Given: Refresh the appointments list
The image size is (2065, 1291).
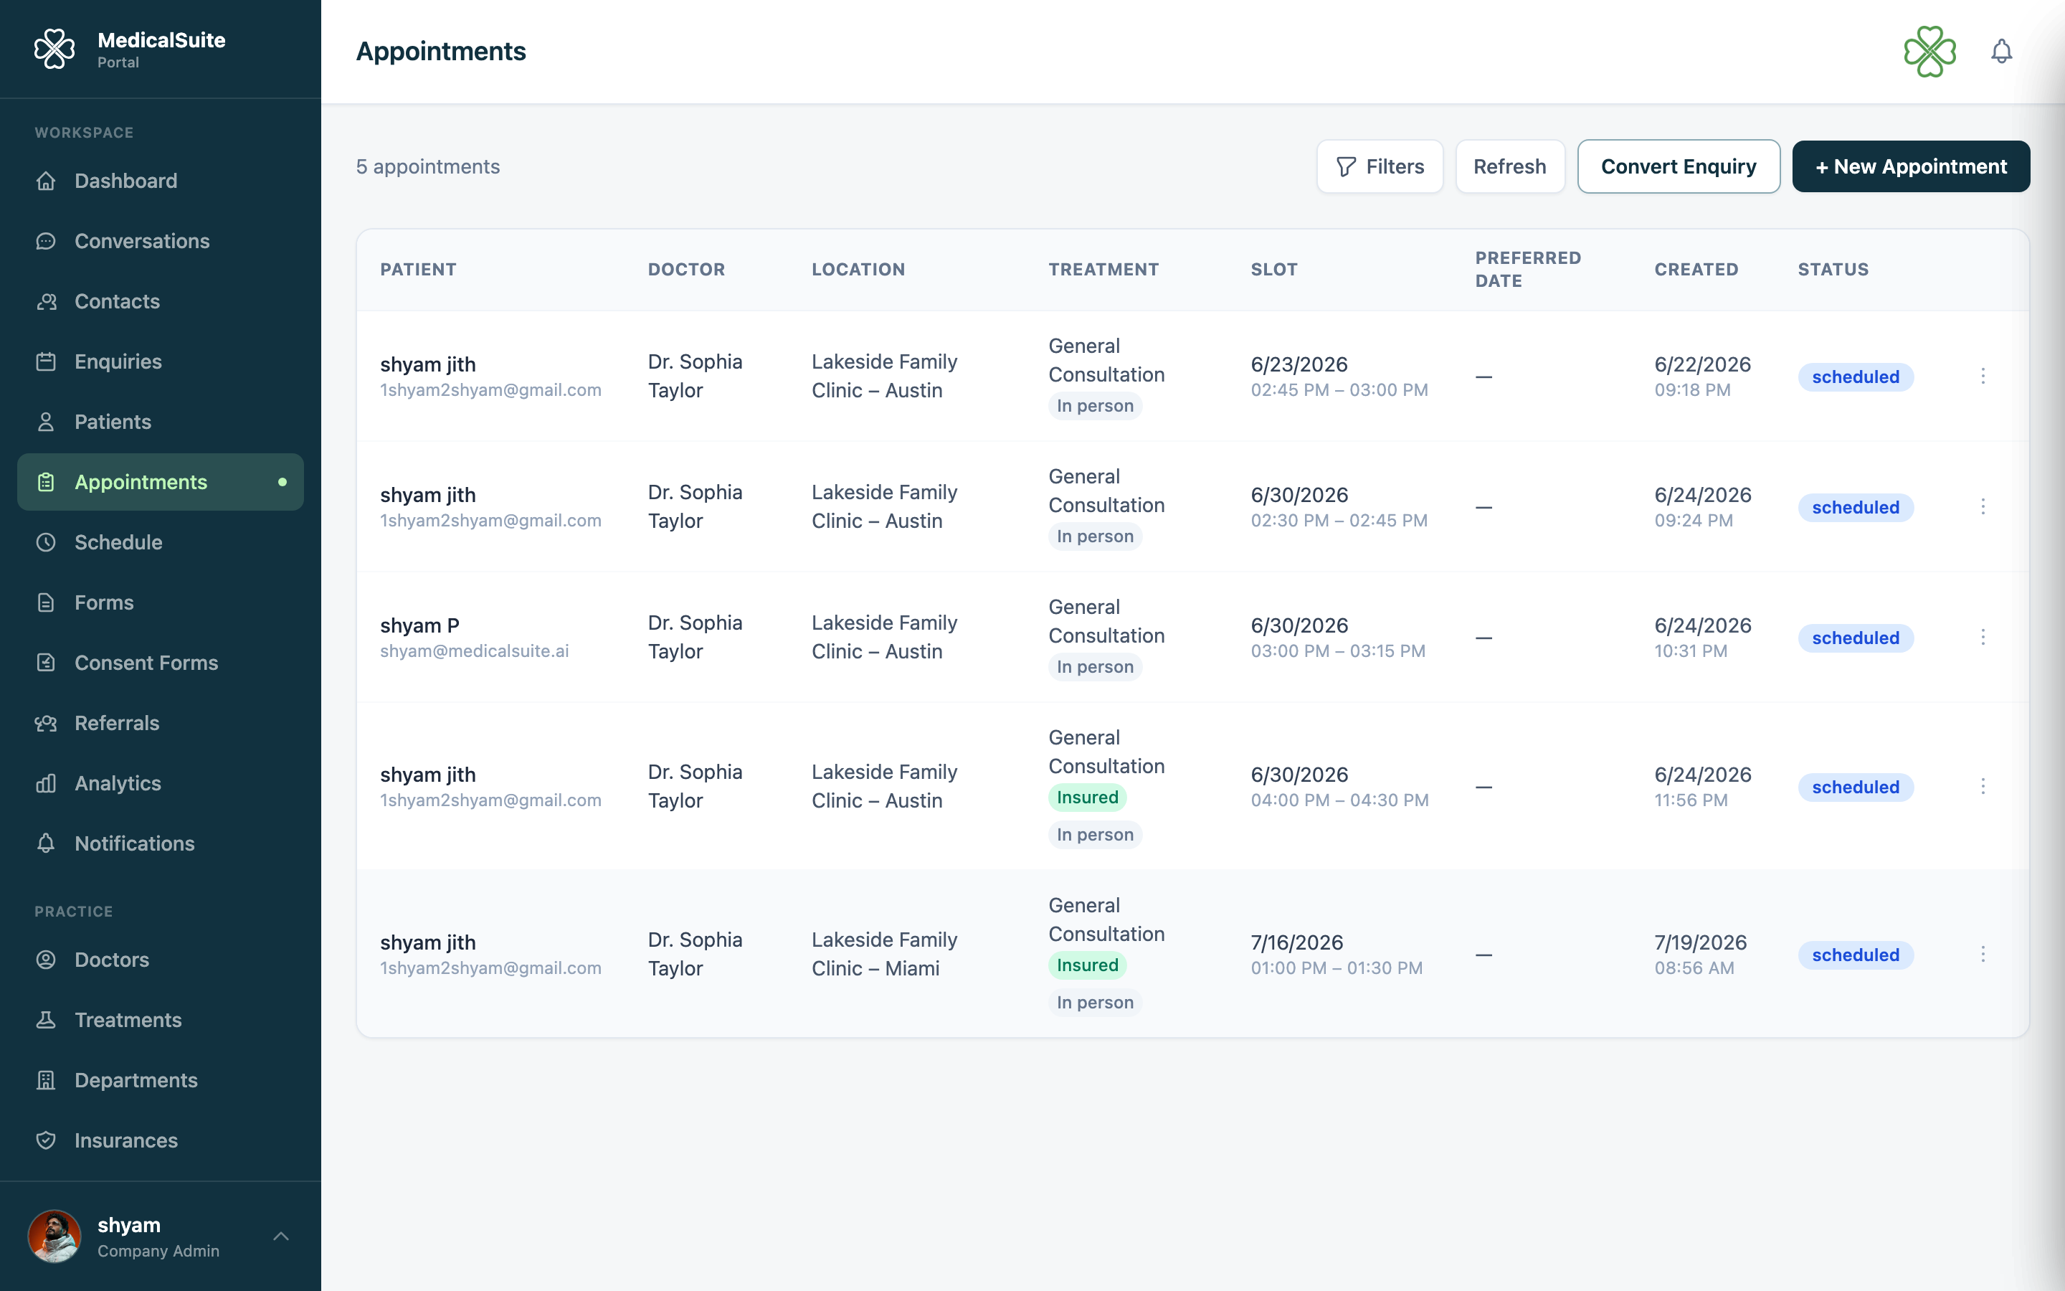Looking at the screenshot, I should 1509,166.
